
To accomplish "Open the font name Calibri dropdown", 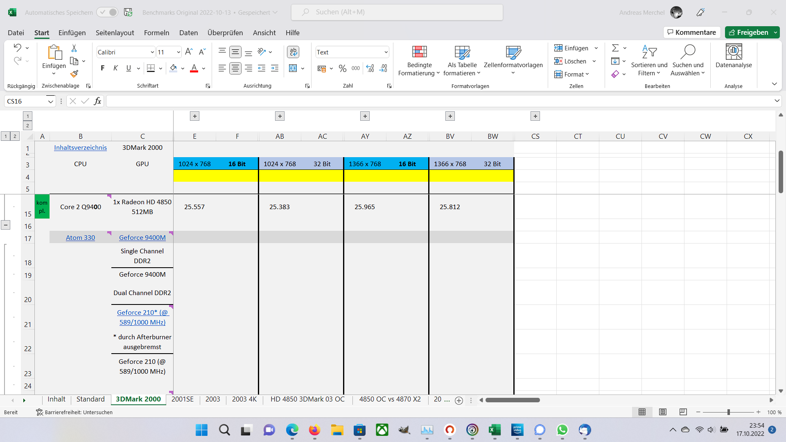I will pos(152,52).
